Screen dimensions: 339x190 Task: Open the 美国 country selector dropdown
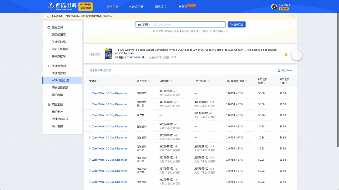coord(144,24)
